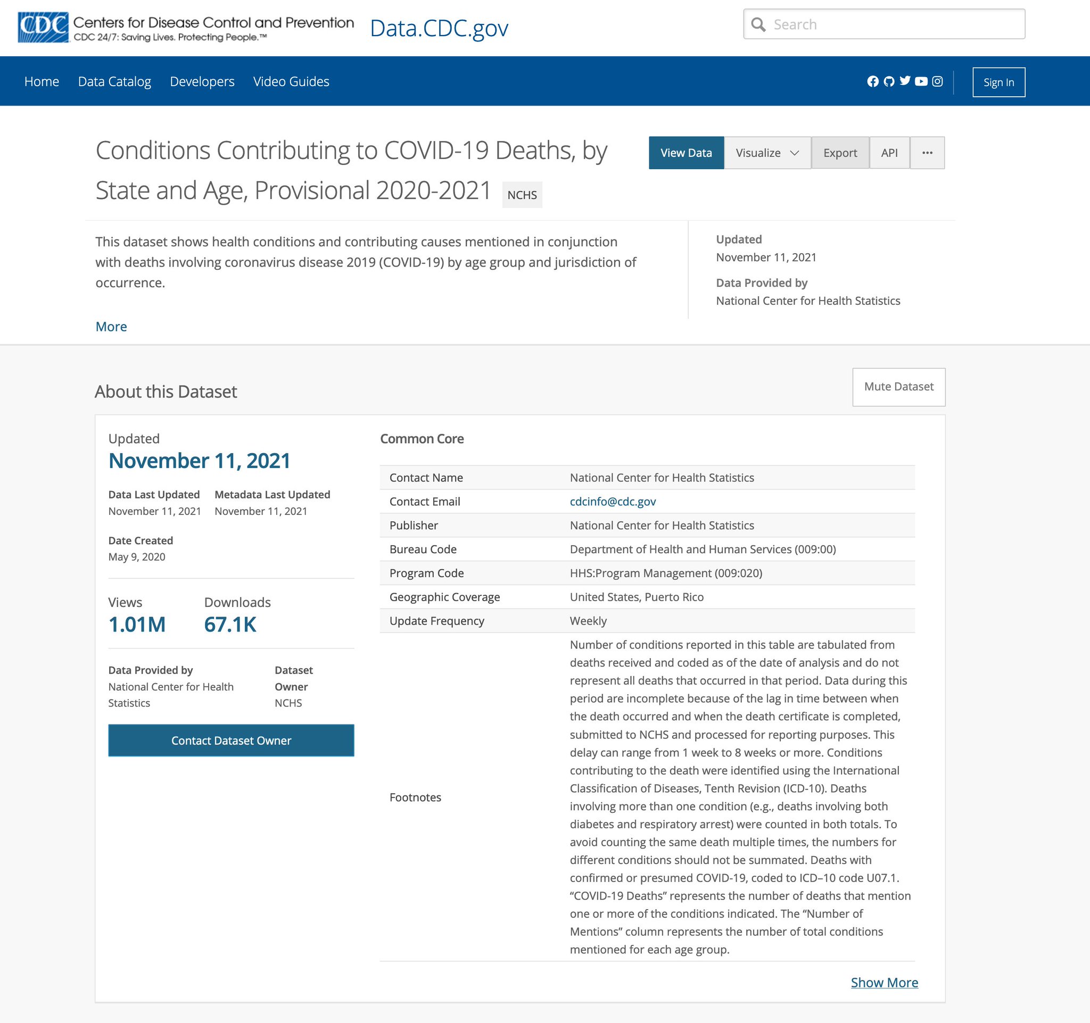
Task: Click the Publisher row label
Action: coord(414,526)
